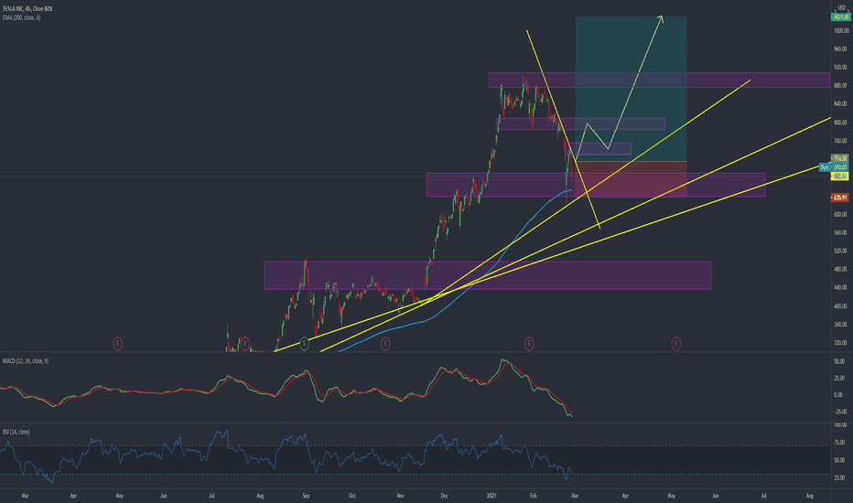
Task: Click the 1000.00 price axis label
Action: [x=841, y=31]
